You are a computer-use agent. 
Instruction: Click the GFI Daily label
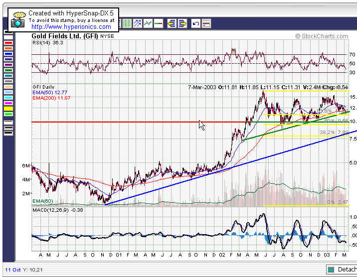43,87
